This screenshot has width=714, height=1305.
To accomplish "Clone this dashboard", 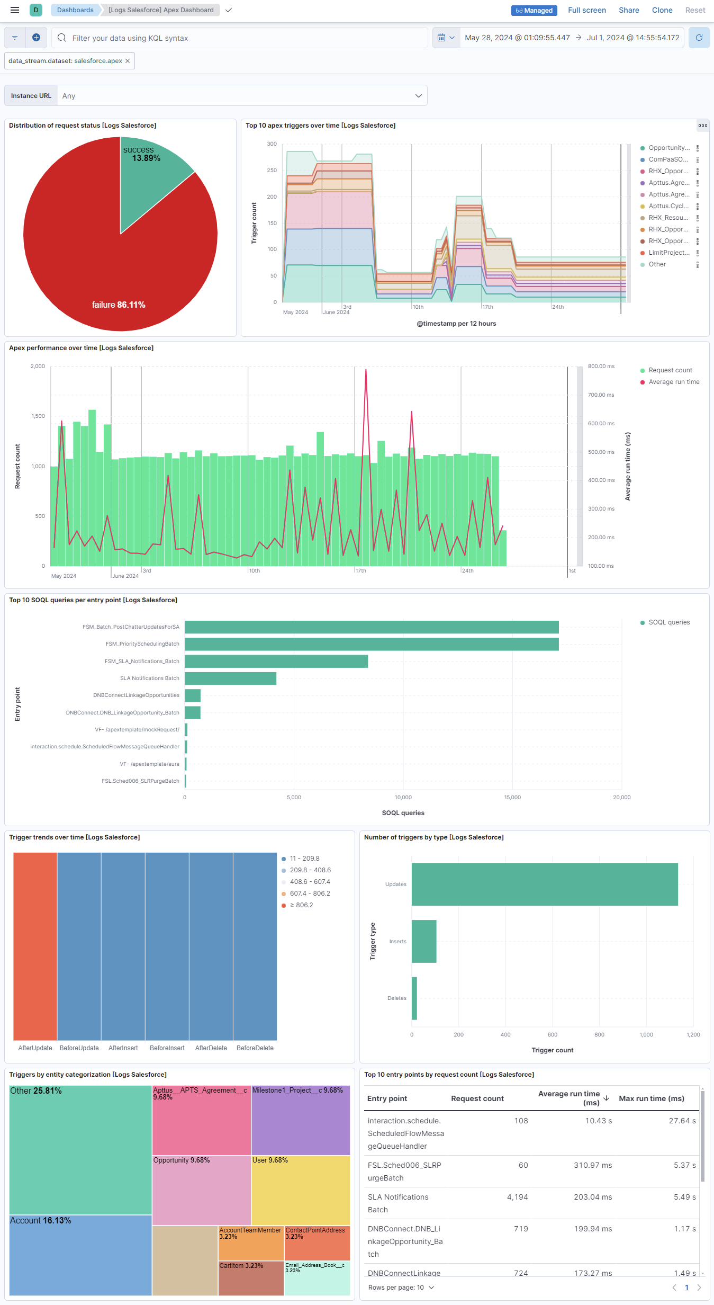I will pos(662,10).
